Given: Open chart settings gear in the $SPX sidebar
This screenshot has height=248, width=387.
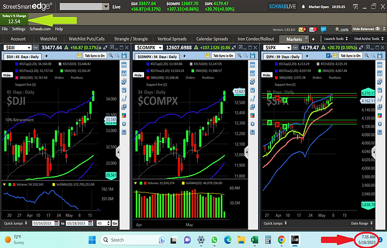Looking at the screenshot, I should [380, 124].
